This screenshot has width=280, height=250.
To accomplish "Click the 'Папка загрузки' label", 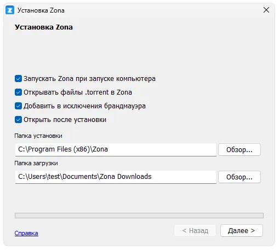I will [36, 163].
